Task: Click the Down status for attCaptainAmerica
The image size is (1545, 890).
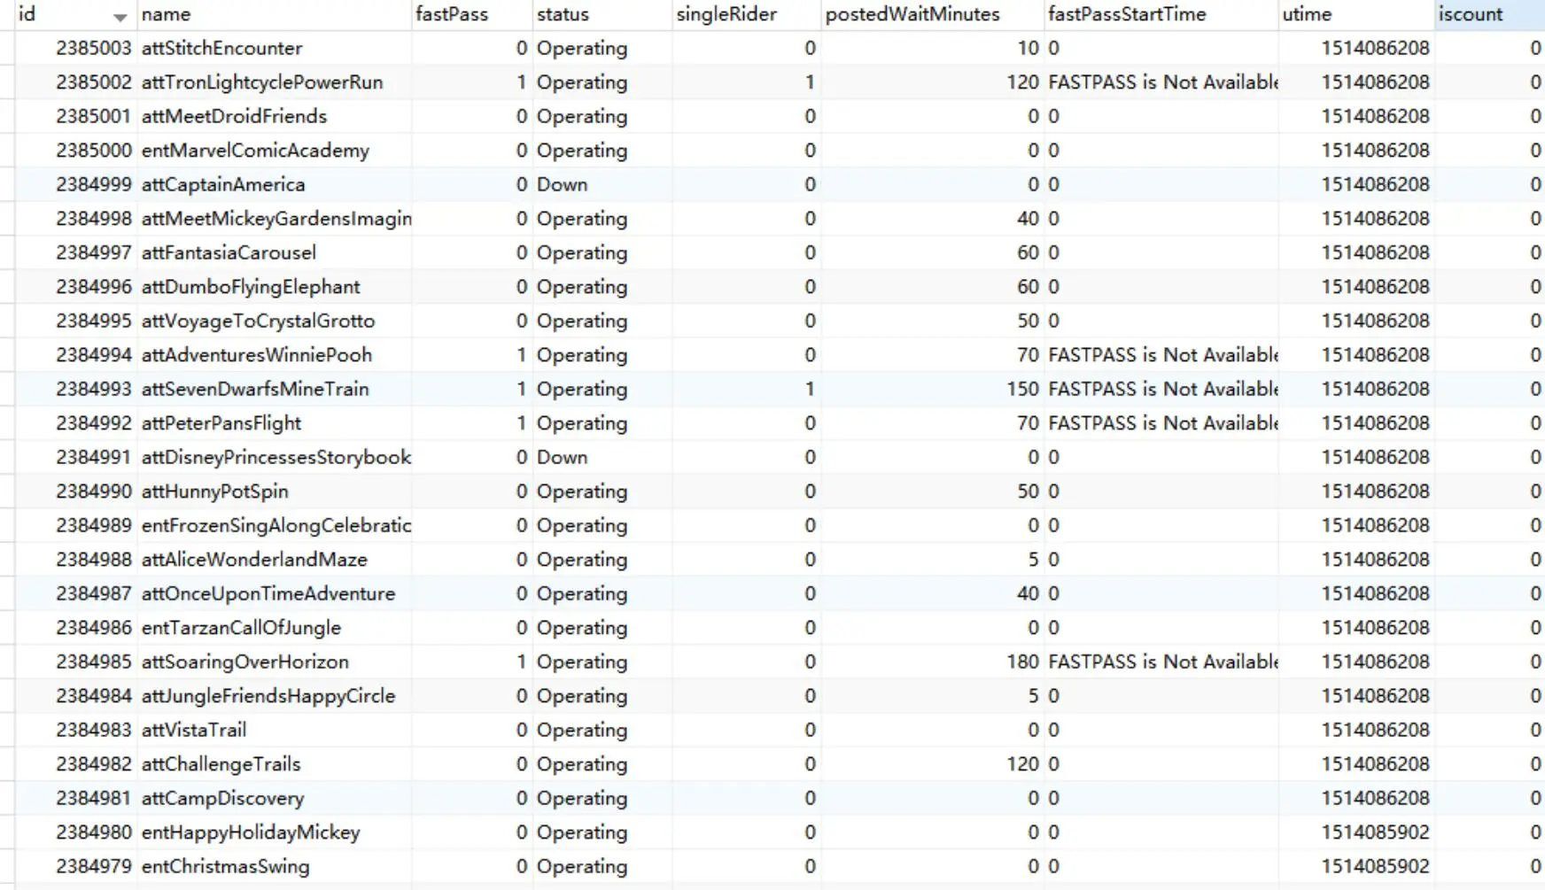Action: click(602, 184)
